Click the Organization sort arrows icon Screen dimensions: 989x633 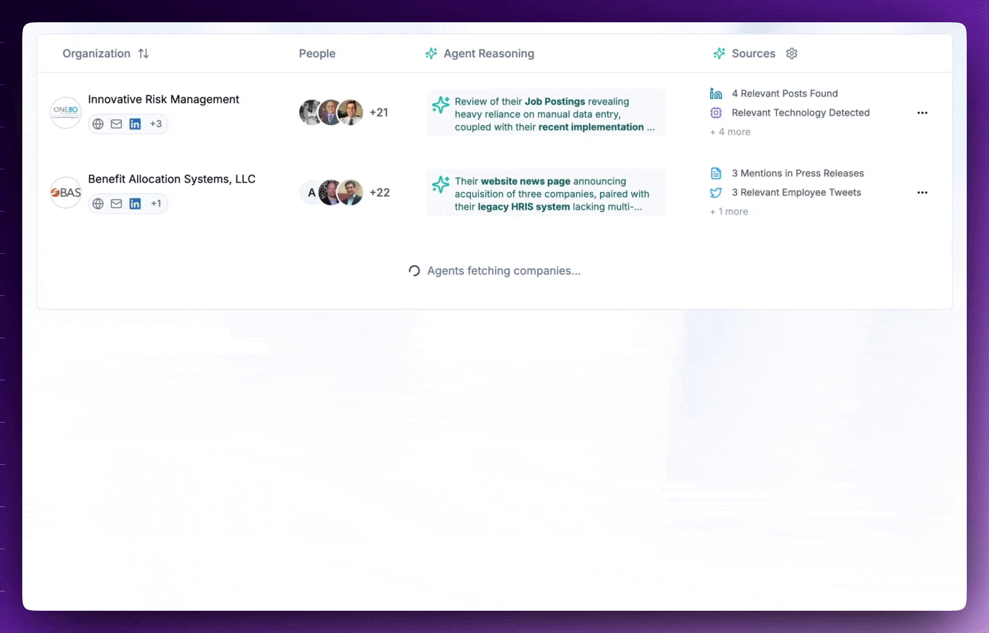tap(144, 54)
